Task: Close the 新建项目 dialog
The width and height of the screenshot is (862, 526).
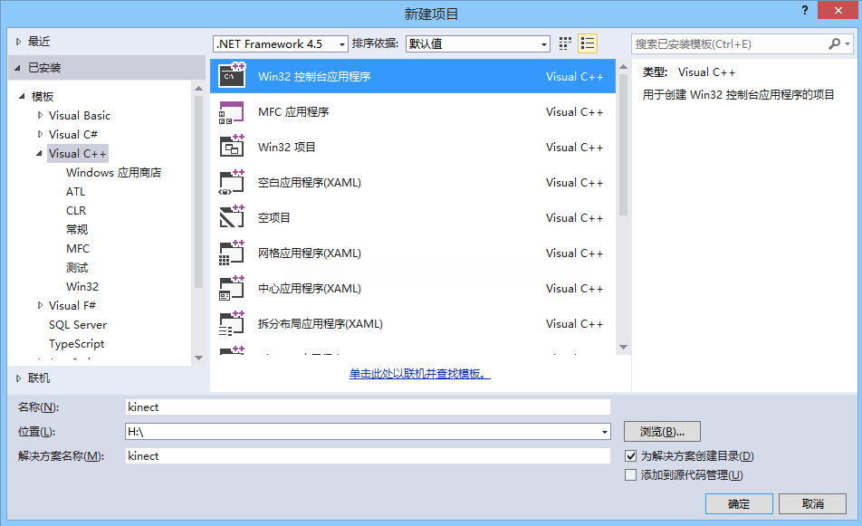Action: pos(838,11)
